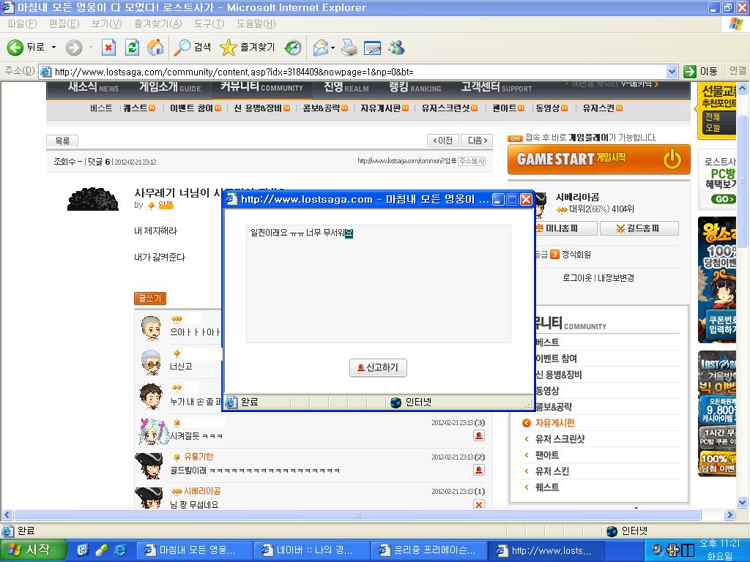Expand the address bar URL dropdown

(672, 72)
